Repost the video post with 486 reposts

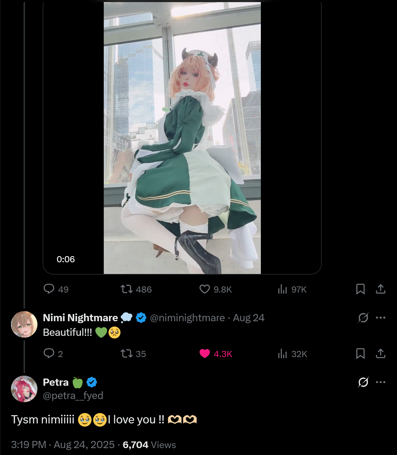click(x=136, y=289)
